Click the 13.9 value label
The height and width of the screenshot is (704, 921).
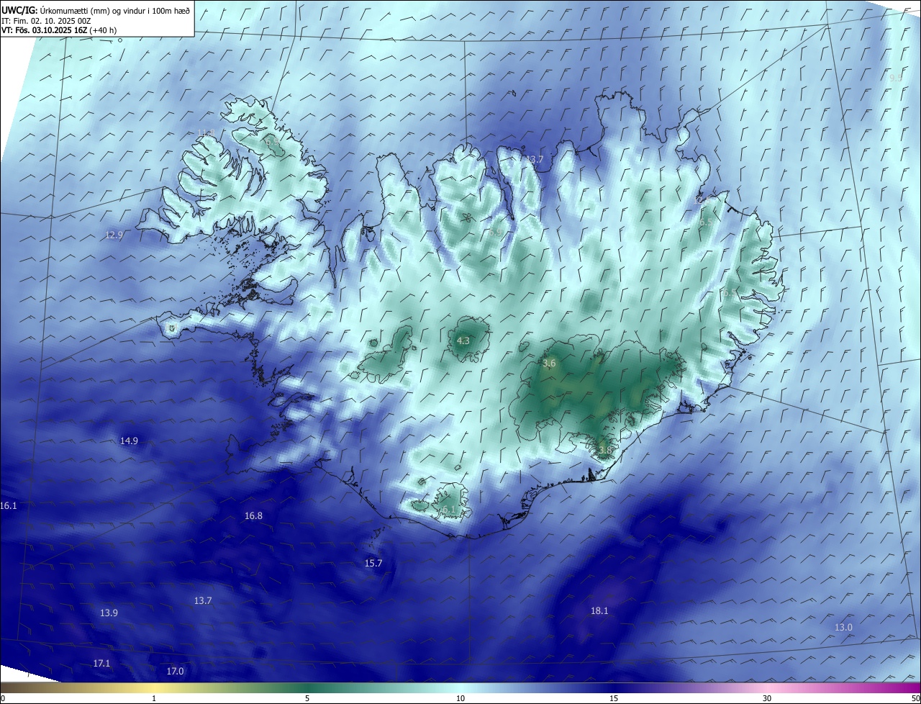[109, 613]
